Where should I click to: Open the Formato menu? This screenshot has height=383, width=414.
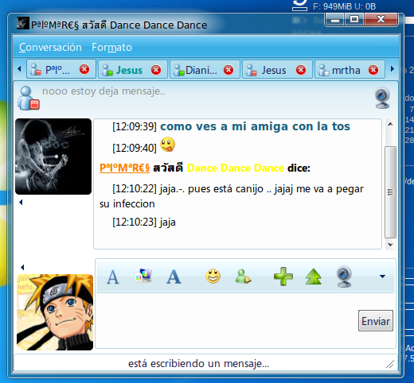(111, 47)
